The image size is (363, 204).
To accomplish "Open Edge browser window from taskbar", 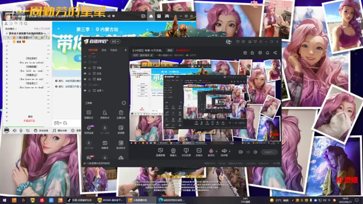I will (172, 200).
